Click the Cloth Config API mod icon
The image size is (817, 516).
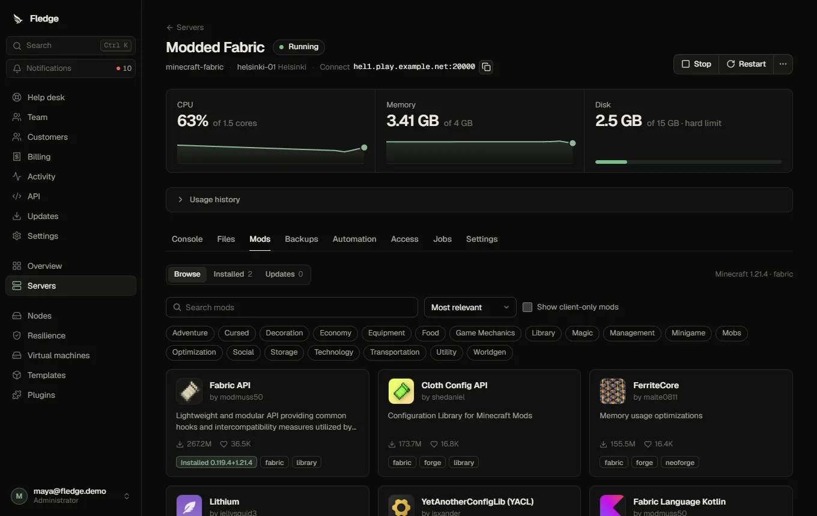click(x=401, y=391)
